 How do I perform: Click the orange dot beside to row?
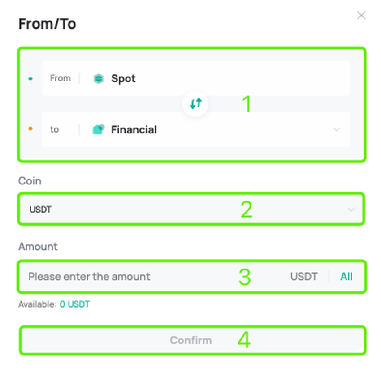click(30, 129)
